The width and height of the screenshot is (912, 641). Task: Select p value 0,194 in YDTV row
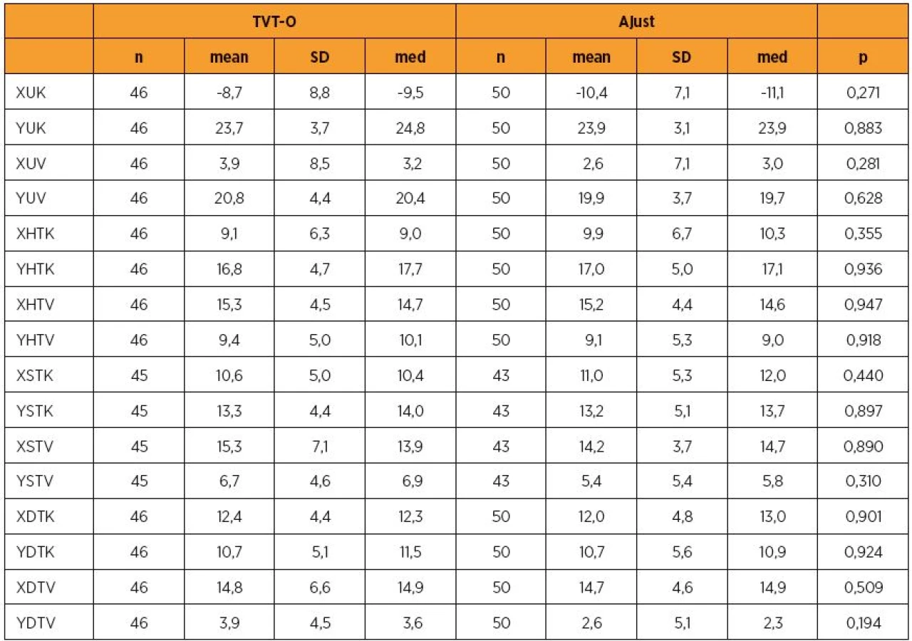(x=863, y=623)
